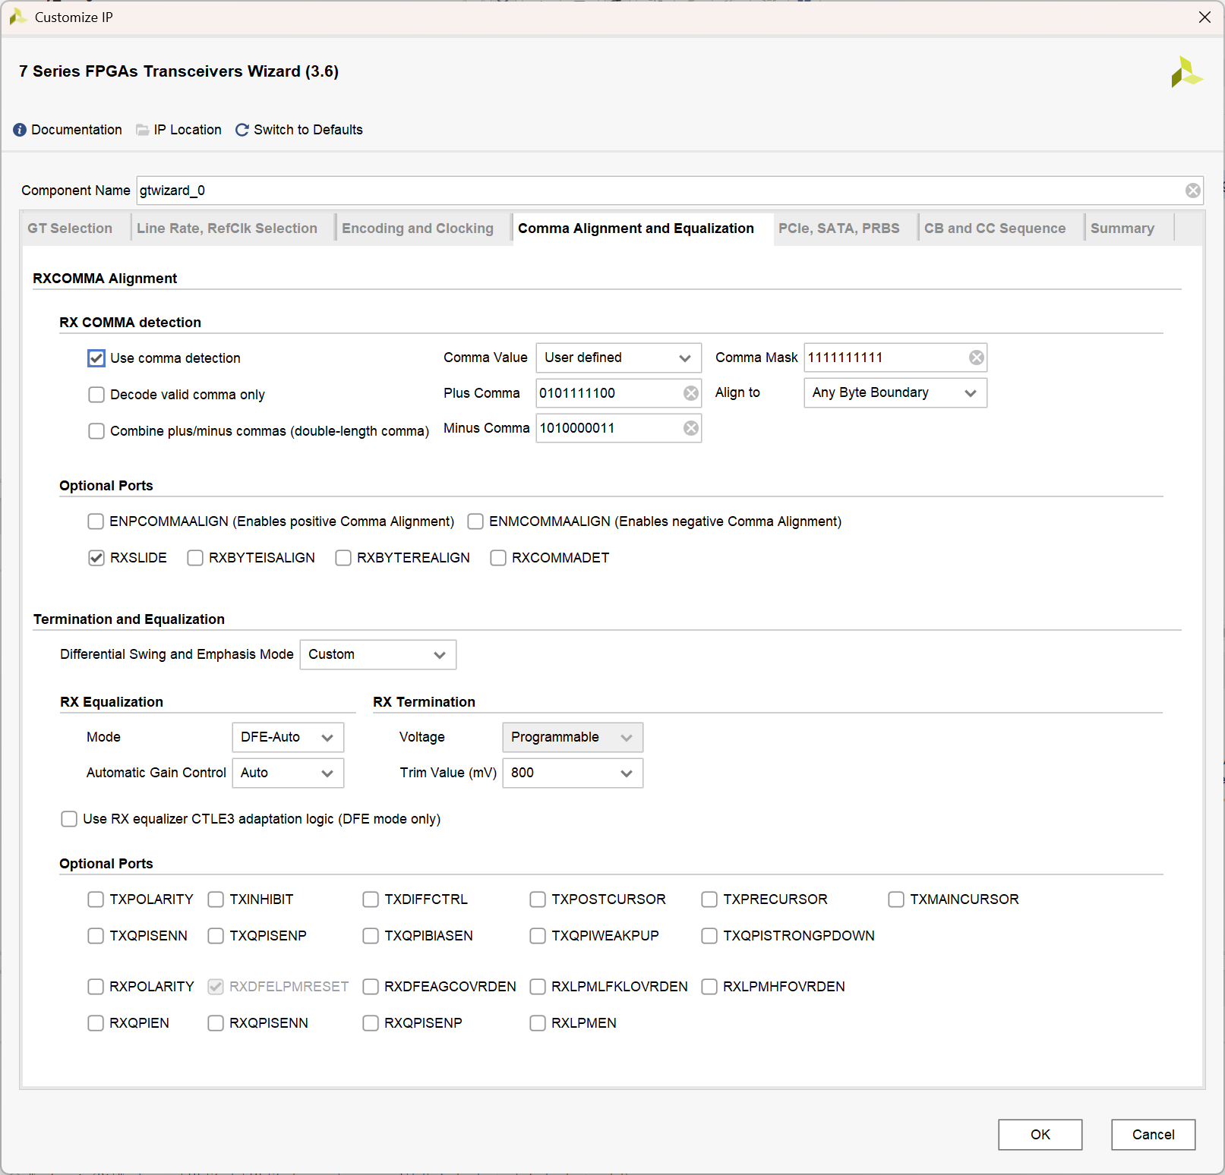Check the TXQPISTRONGPDOWN port

[x=709, y=936]
